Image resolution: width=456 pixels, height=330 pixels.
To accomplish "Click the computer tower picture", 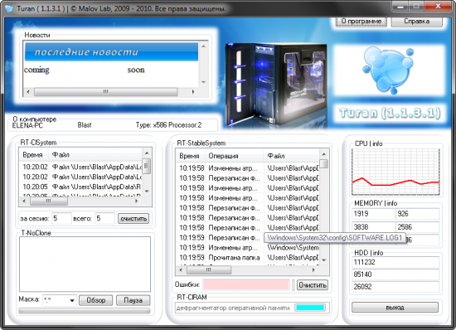I will (x=276, y=85).
